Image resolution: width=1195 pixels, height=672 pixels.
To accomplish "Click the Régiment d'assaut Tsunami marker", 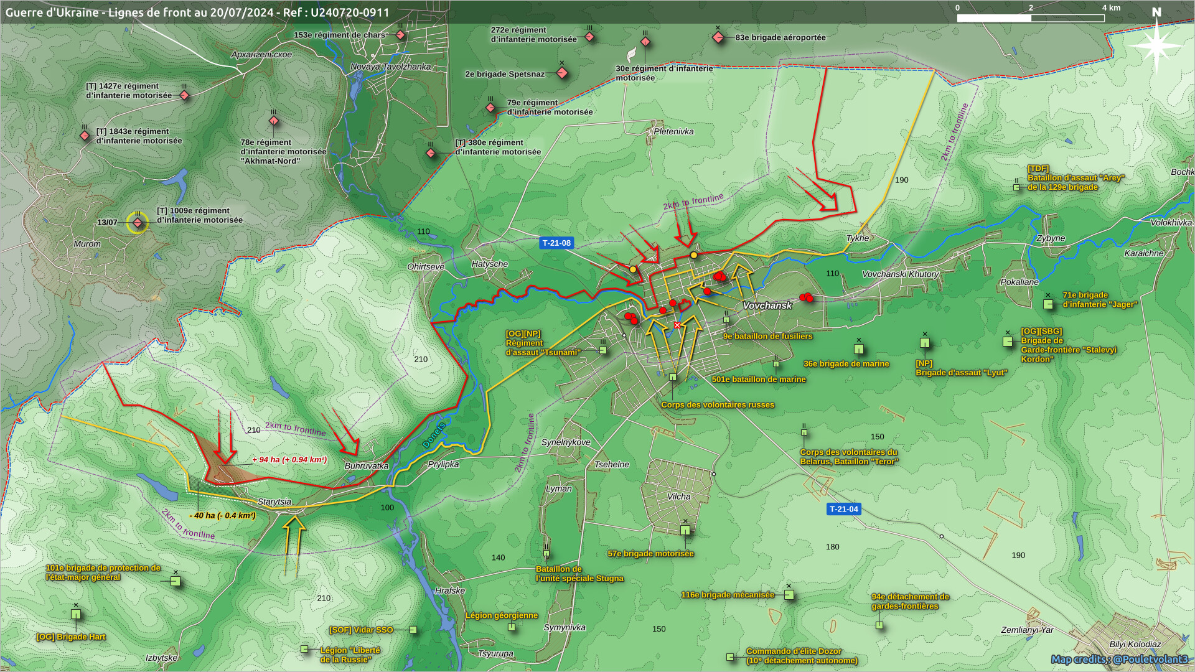I will click(x=602, y=350).
